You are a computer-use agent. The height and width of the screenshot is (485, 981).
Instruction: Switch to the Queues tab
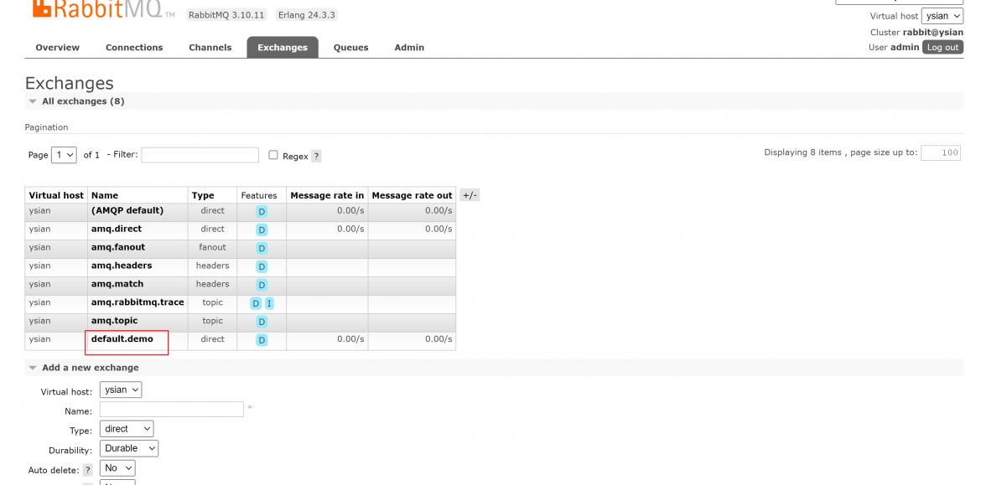tap(350, 48)
